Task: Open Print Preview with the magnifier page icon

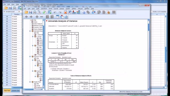Action: 39,12
